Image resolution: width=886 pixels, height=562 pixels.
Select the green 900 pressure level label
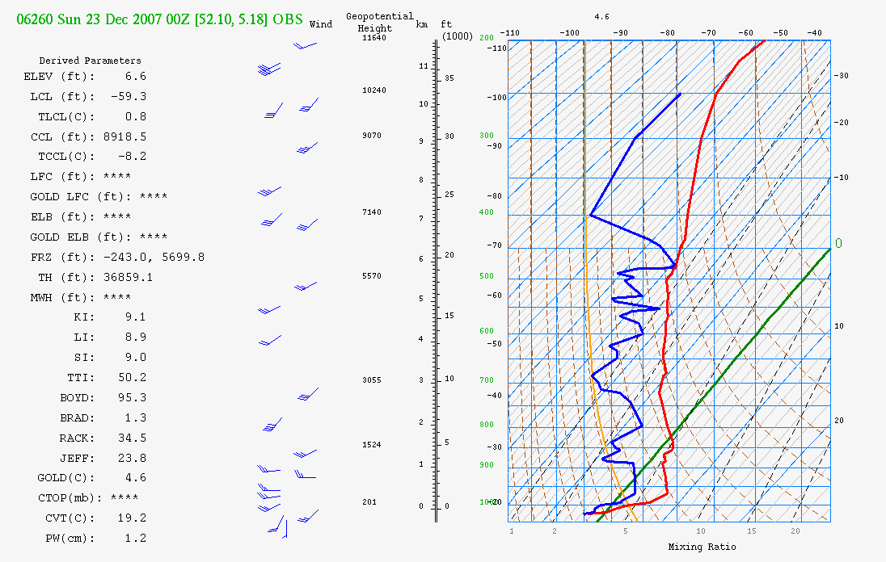(487, 465)
